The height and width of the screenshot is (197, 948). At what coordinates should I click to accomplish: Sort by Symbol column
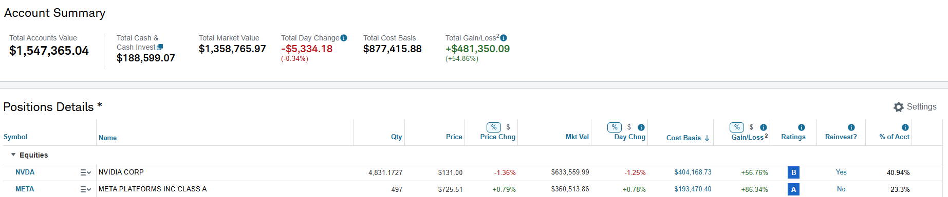tap(15, 137)
